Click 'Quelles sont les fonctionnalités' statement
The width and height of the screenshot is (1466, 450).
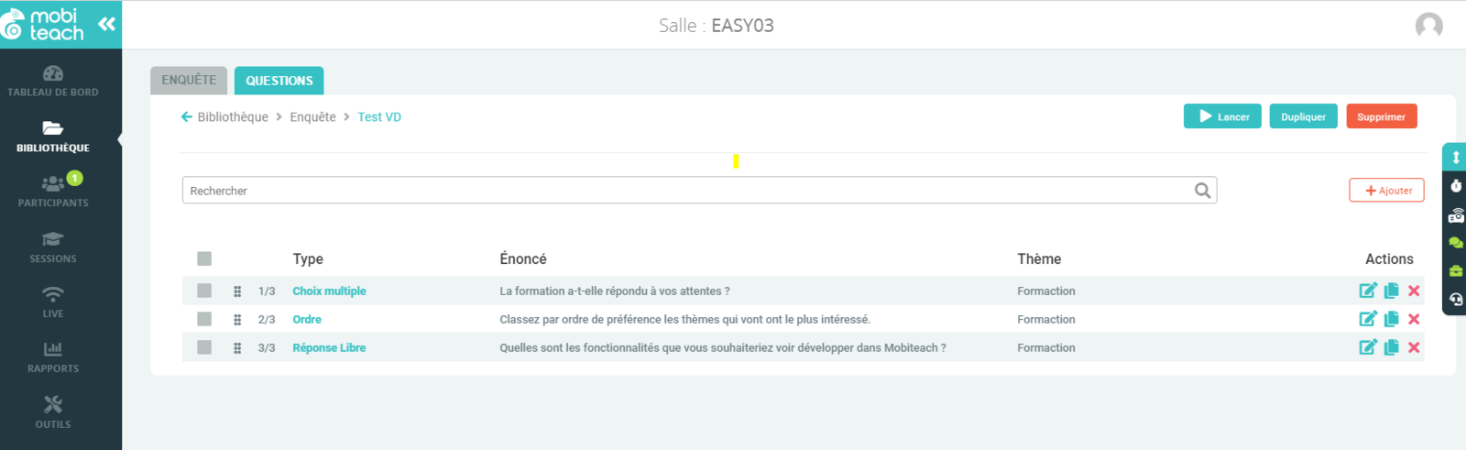(723, 347)
